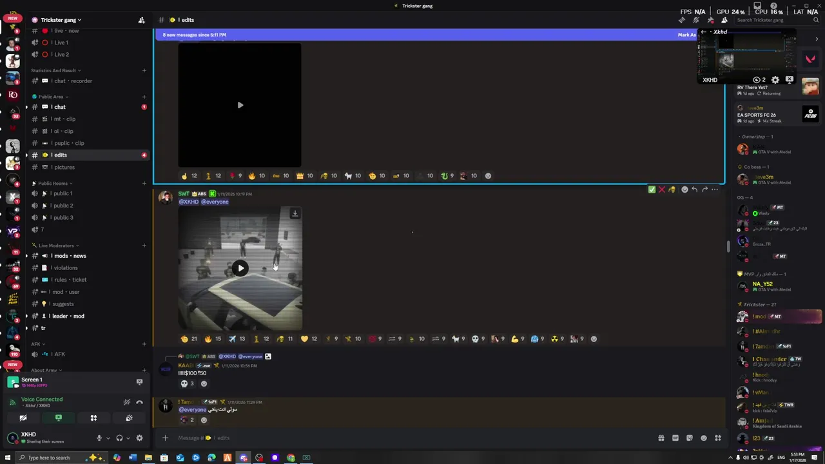Image resolution: width=825 pixels, height=464 pixels.
Task: Create channel in Public Rooms category
Action: coord(144,183)
